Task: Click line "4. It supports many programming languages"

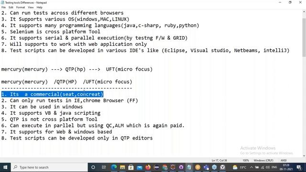Action: point(100,25)
